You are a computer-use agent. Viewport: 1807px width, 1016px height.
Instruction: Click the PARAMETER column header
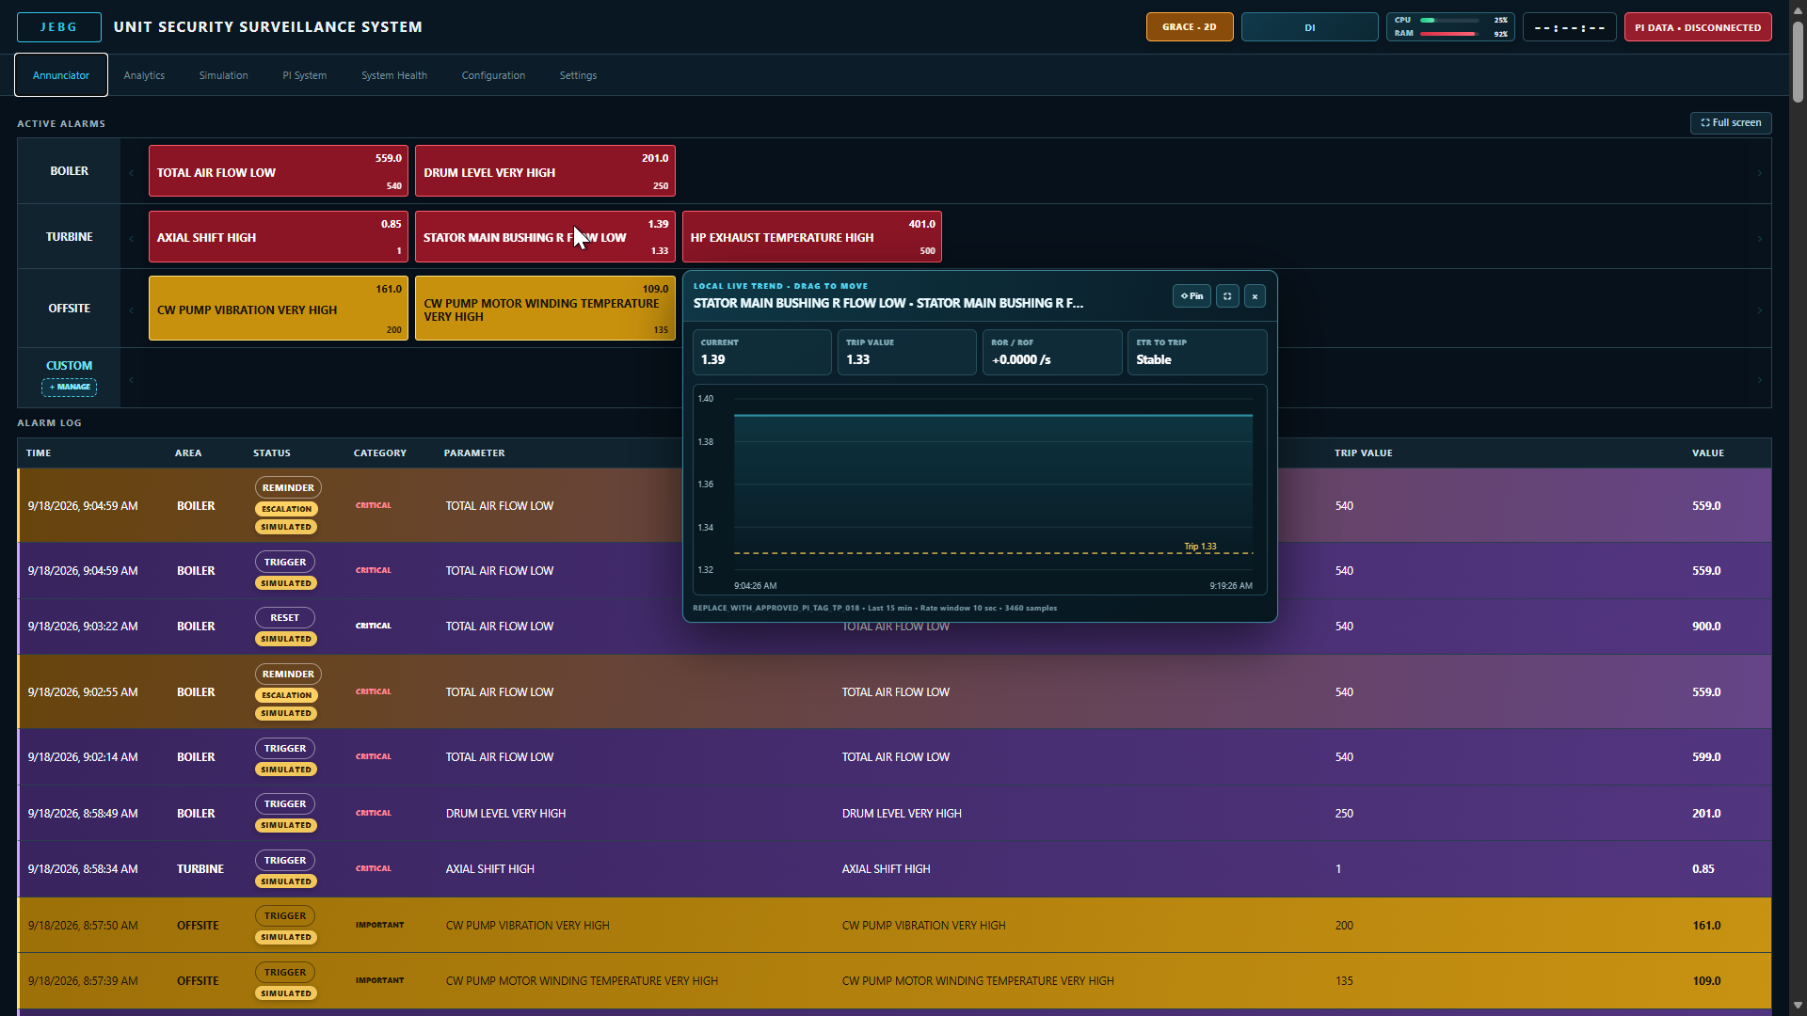click(x=474, y=453)
